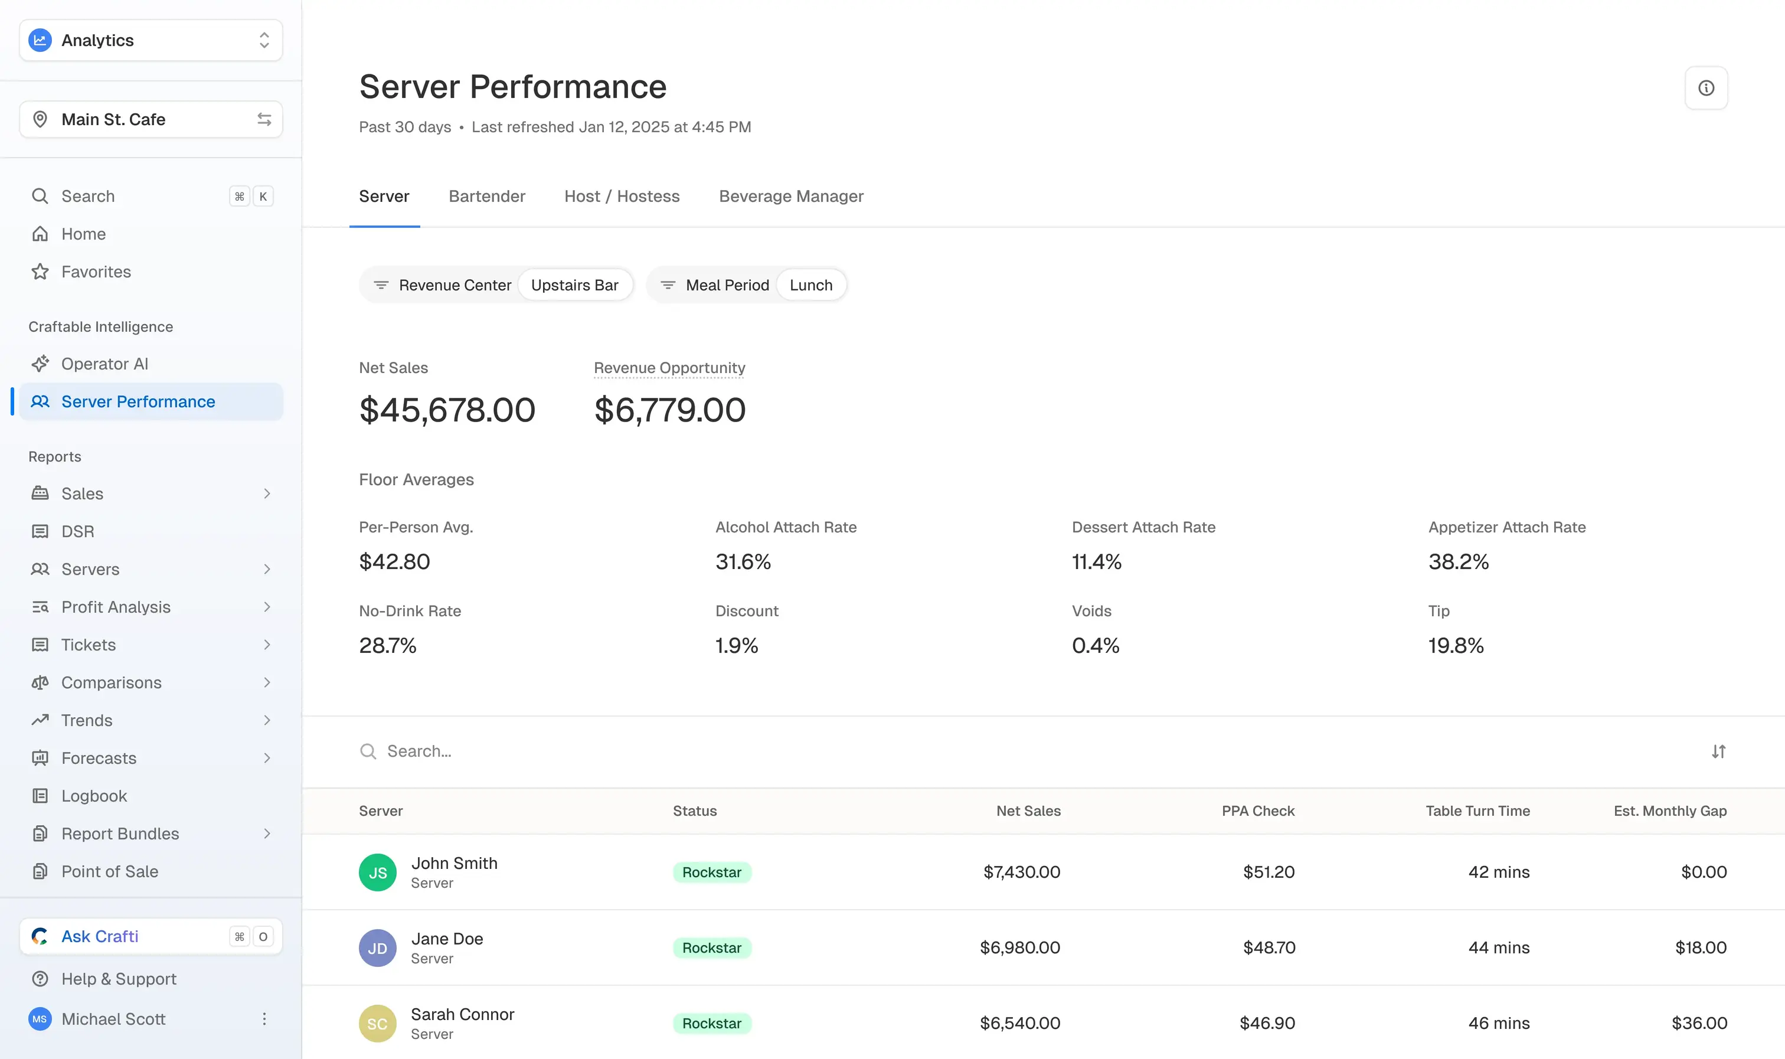Click the Revenue Opportunity underlined label

point(669,368)
